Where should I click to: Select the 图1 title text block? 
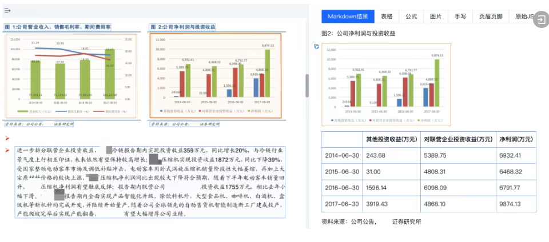(58, 27)
